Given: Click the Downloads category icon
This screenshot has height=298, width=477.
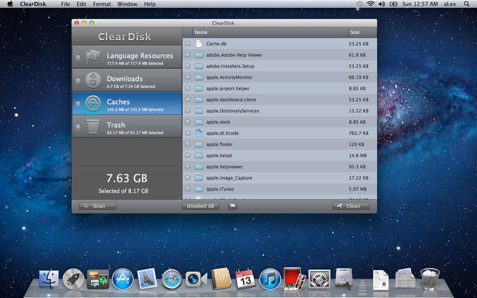Looking at the screenshot, I should coord(92,80).
